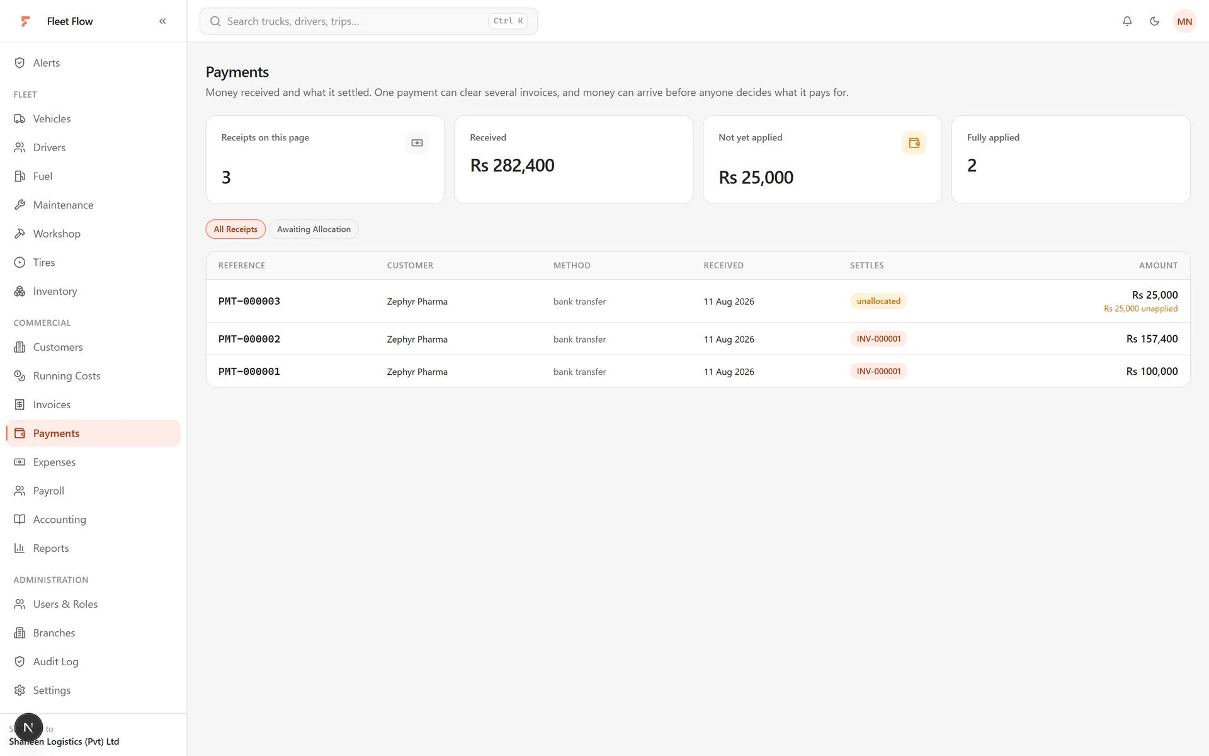1209x756 pixels.
Task: Go to Vehicles label in sidebar
Action: pyautogui.click(x=52, y=119)
